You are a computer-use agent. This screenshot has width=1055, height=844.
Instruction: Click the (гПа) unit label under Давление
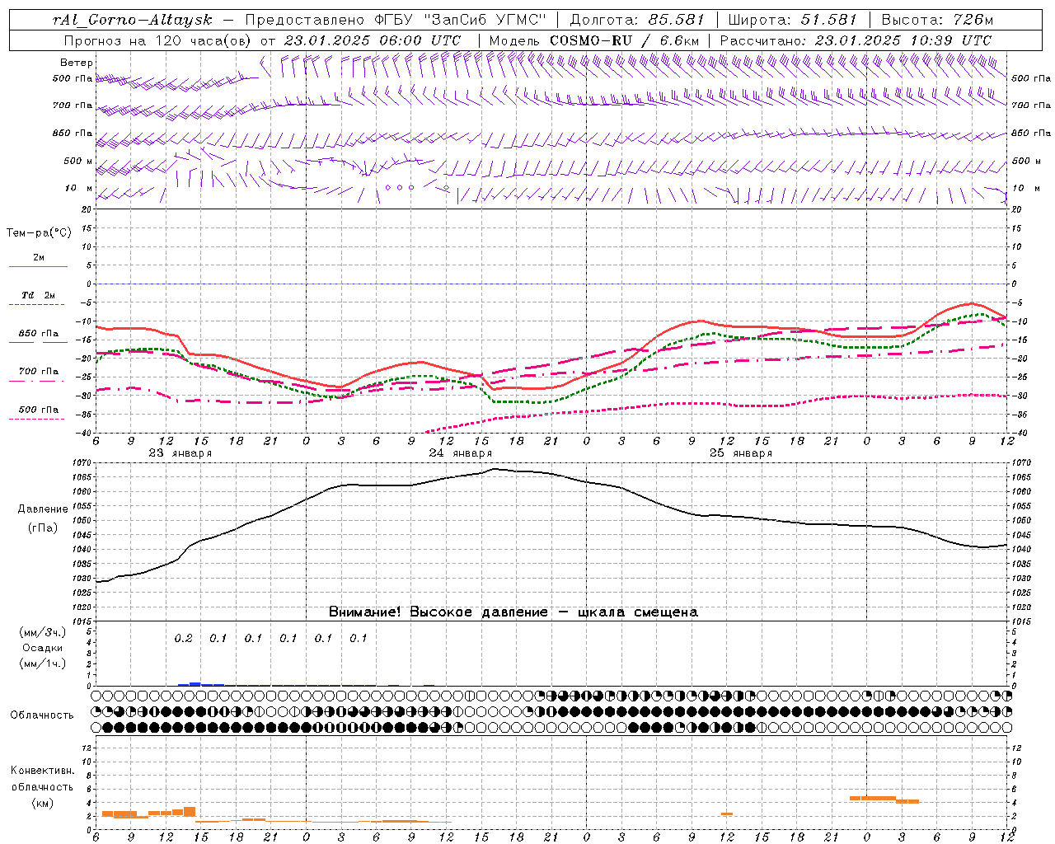[41, 527]
